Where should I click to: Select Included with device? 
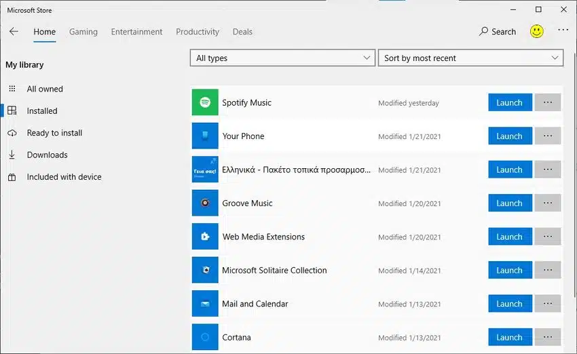[x=64, y=177]
